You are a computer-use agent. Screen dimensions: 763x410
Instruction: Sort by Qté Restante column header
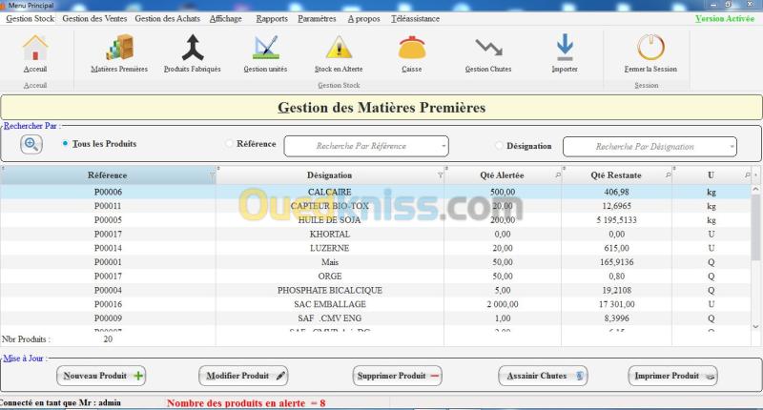pyautogui.click(x=616, y=175)
